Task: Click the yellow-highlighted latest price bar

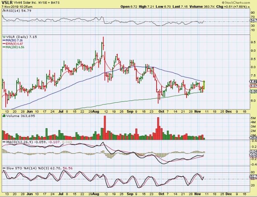Action: click(204, 85)
